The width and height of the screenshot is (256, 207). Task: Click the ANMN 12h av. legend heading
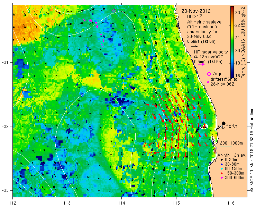232,155
